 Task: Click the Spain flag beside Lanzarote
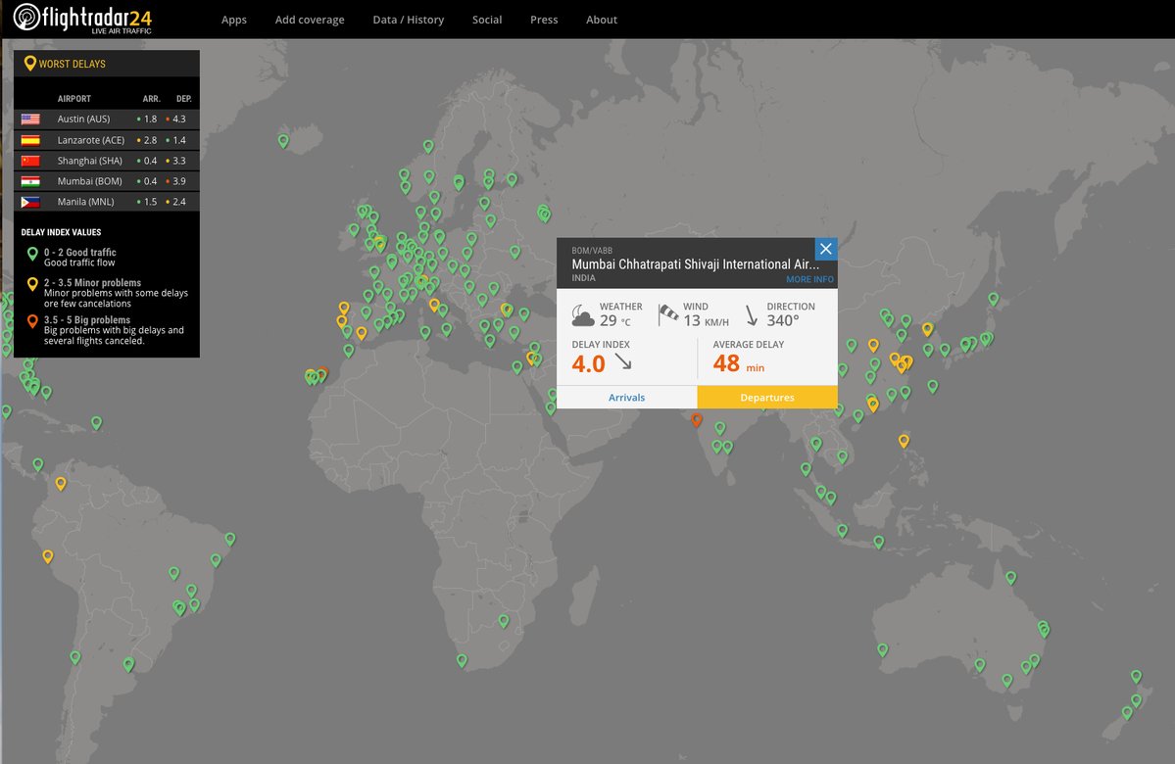[30, 140]
